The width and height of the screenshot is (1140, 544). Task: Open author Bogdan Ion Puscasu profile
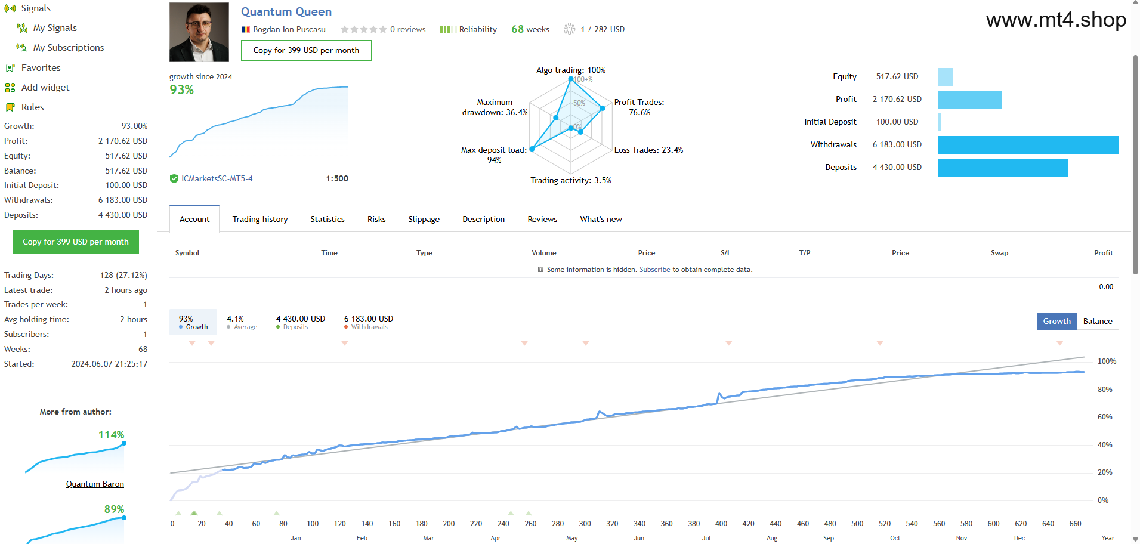[289, 29]
